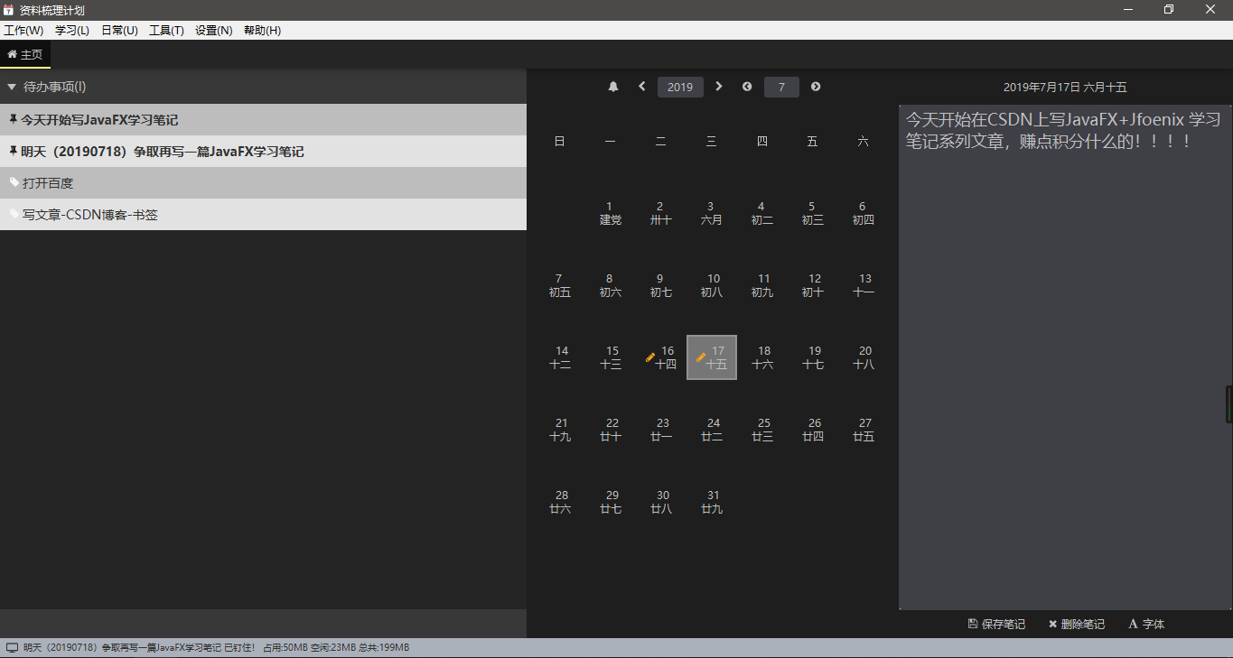Select calendar day 31 廿九
Viewport: 1233px width, 658px height.
tap(712, 502)
